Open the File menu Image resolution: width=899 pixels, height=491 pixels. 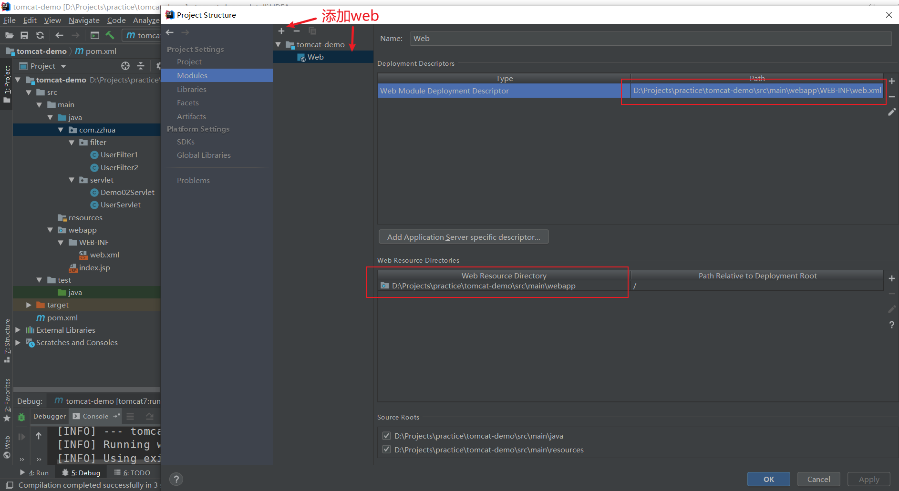(10, 20)
